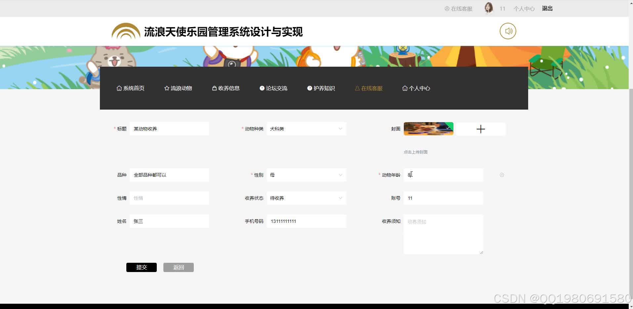Viewport: 633px width, 309px height.
Task: Click the golden arc logo icon
Action: point(126,31)
